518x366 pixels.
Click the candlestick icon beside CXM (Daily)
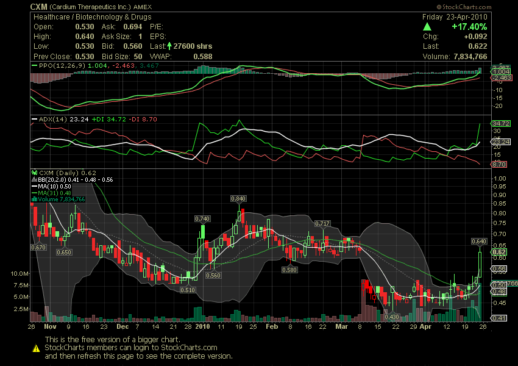coord(34,173)
